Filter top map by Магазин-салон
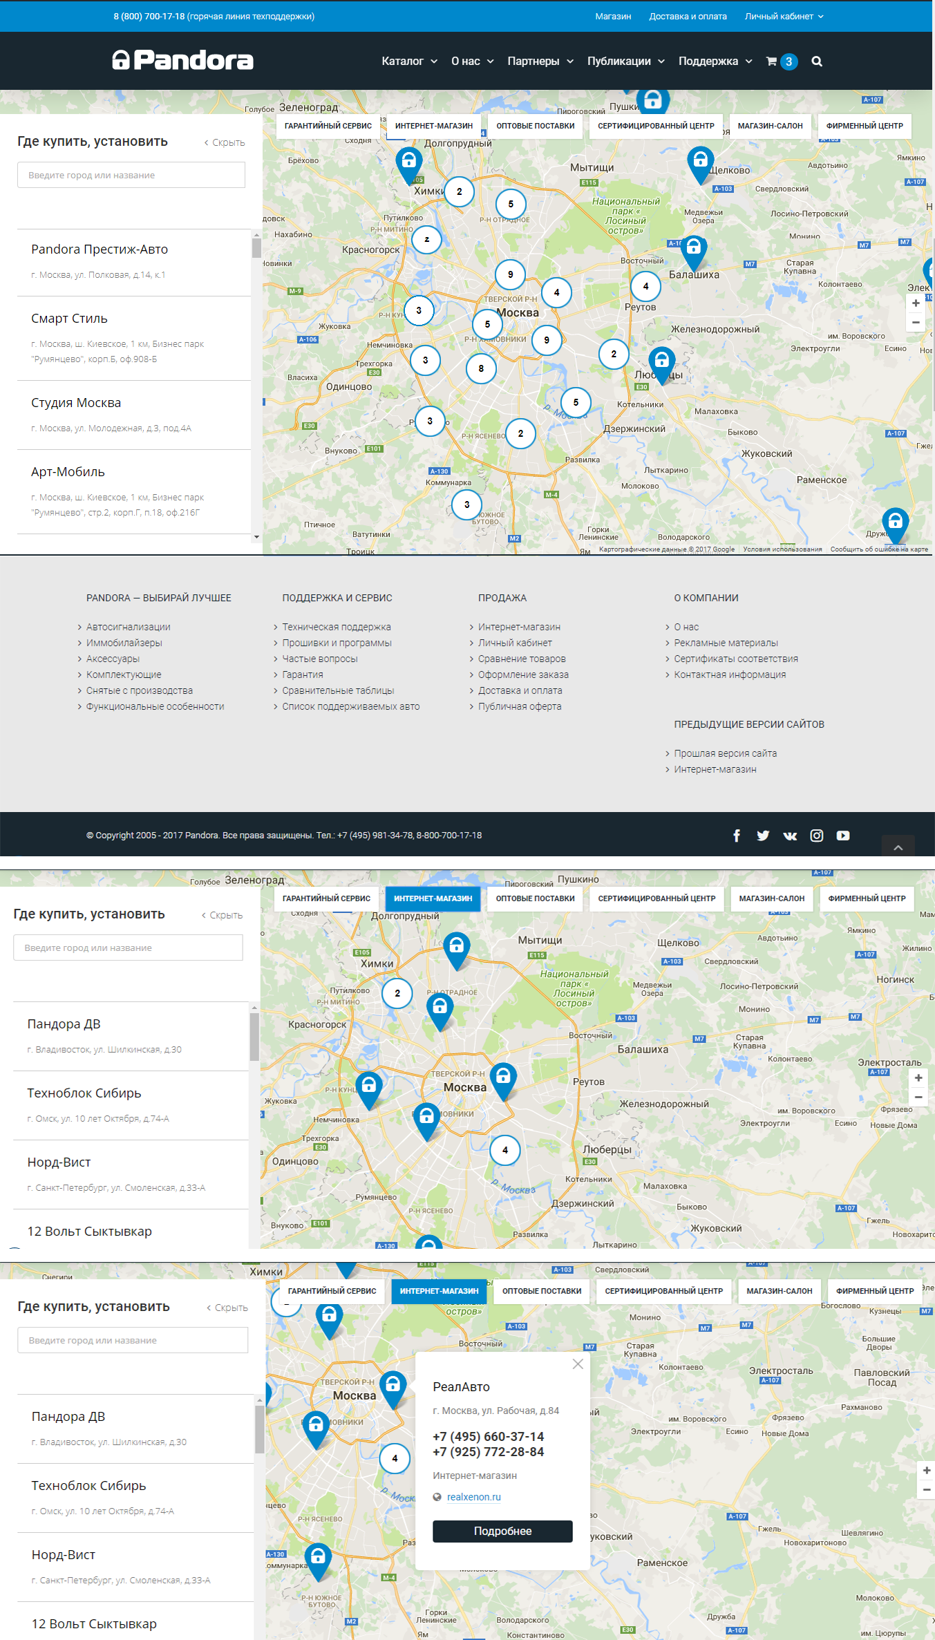This screenshot has width=935, height=1640. click(770, 126)
